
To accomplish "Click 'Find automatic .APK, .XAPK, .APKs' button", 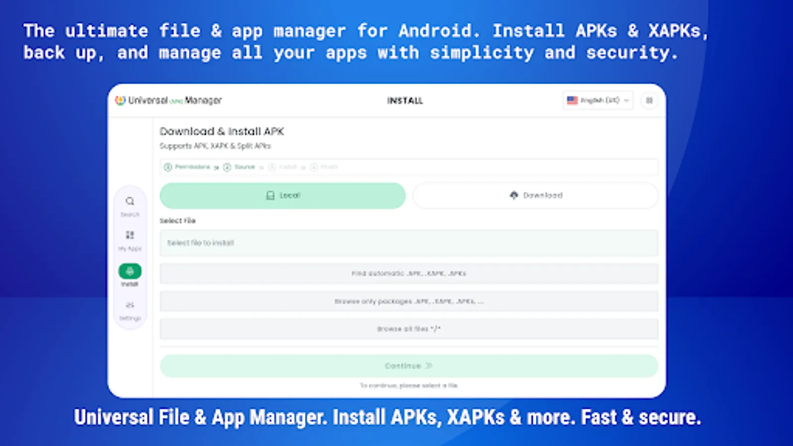I will tap(409, 274).
